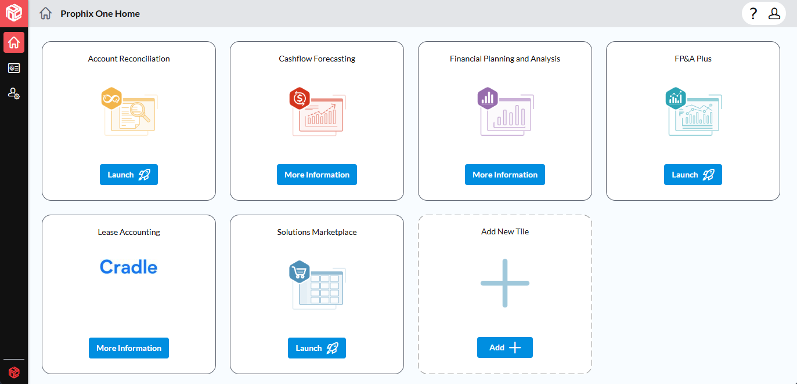Click the Add New Tile title text

pos(505,231)
